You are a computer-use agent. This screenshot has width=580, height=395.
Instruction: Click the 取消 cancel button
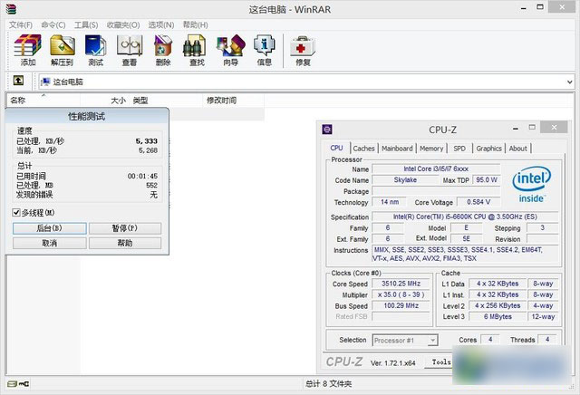pos(50,243)
